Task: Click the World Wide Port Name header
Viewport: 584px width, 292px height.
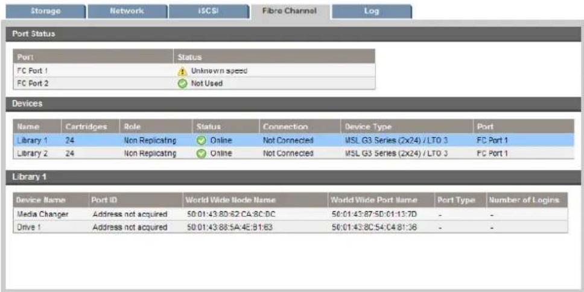Action: (381, 200)
